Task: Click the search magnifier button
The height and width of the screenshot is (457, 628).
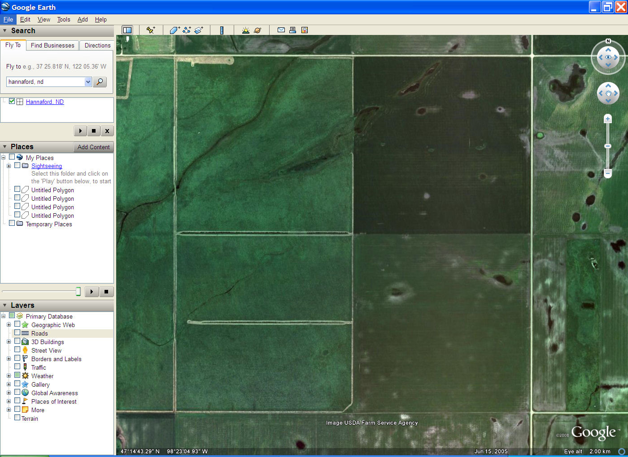Action: [x=100, y=82]
